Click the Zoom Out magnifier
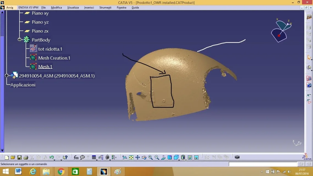Screen dimensions: 313x176 pyautogui.click(x=157, y=157)
